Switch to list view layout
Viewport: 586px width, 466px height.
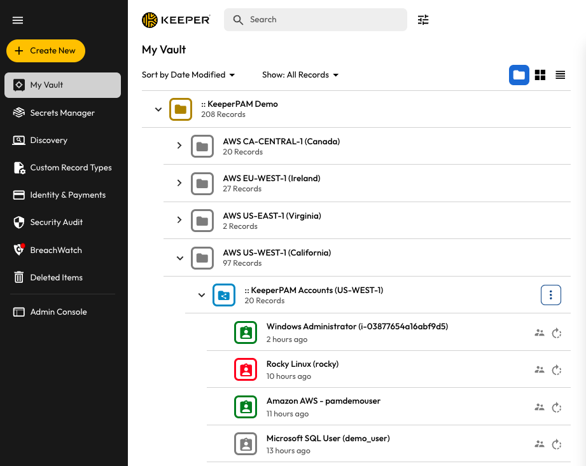(x=560, y=75)
